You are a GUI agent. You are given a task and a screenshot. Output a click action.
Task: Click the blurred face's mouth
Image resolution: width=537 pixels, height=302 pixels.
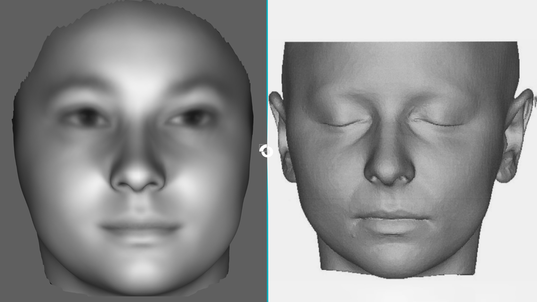pos(140,228)
